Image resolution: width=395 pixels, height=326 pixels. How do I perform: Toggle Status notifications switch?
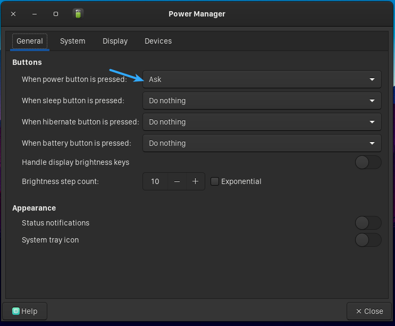click(x=368, y=223)
